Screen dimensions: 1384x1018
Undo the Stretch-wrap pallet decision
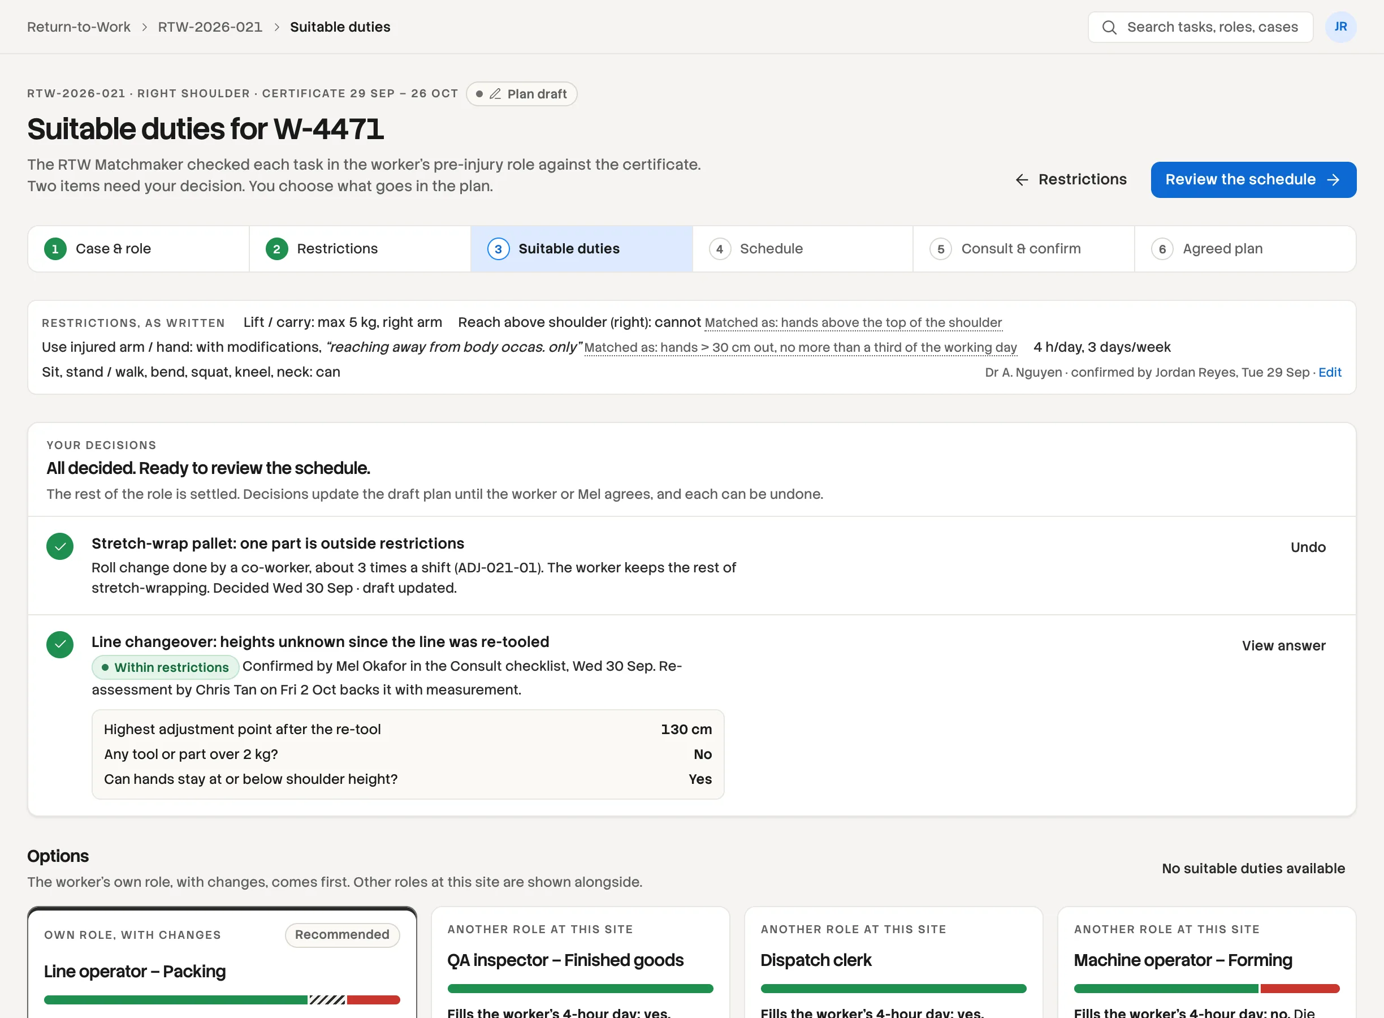click(1308, 547)
